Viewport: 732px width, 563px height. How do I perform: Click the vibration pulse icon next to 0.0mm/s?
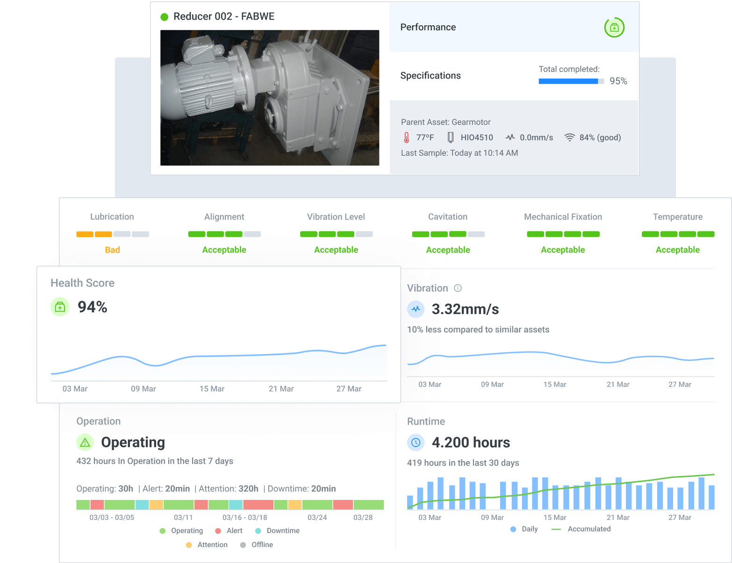click(x=510, y=137)
